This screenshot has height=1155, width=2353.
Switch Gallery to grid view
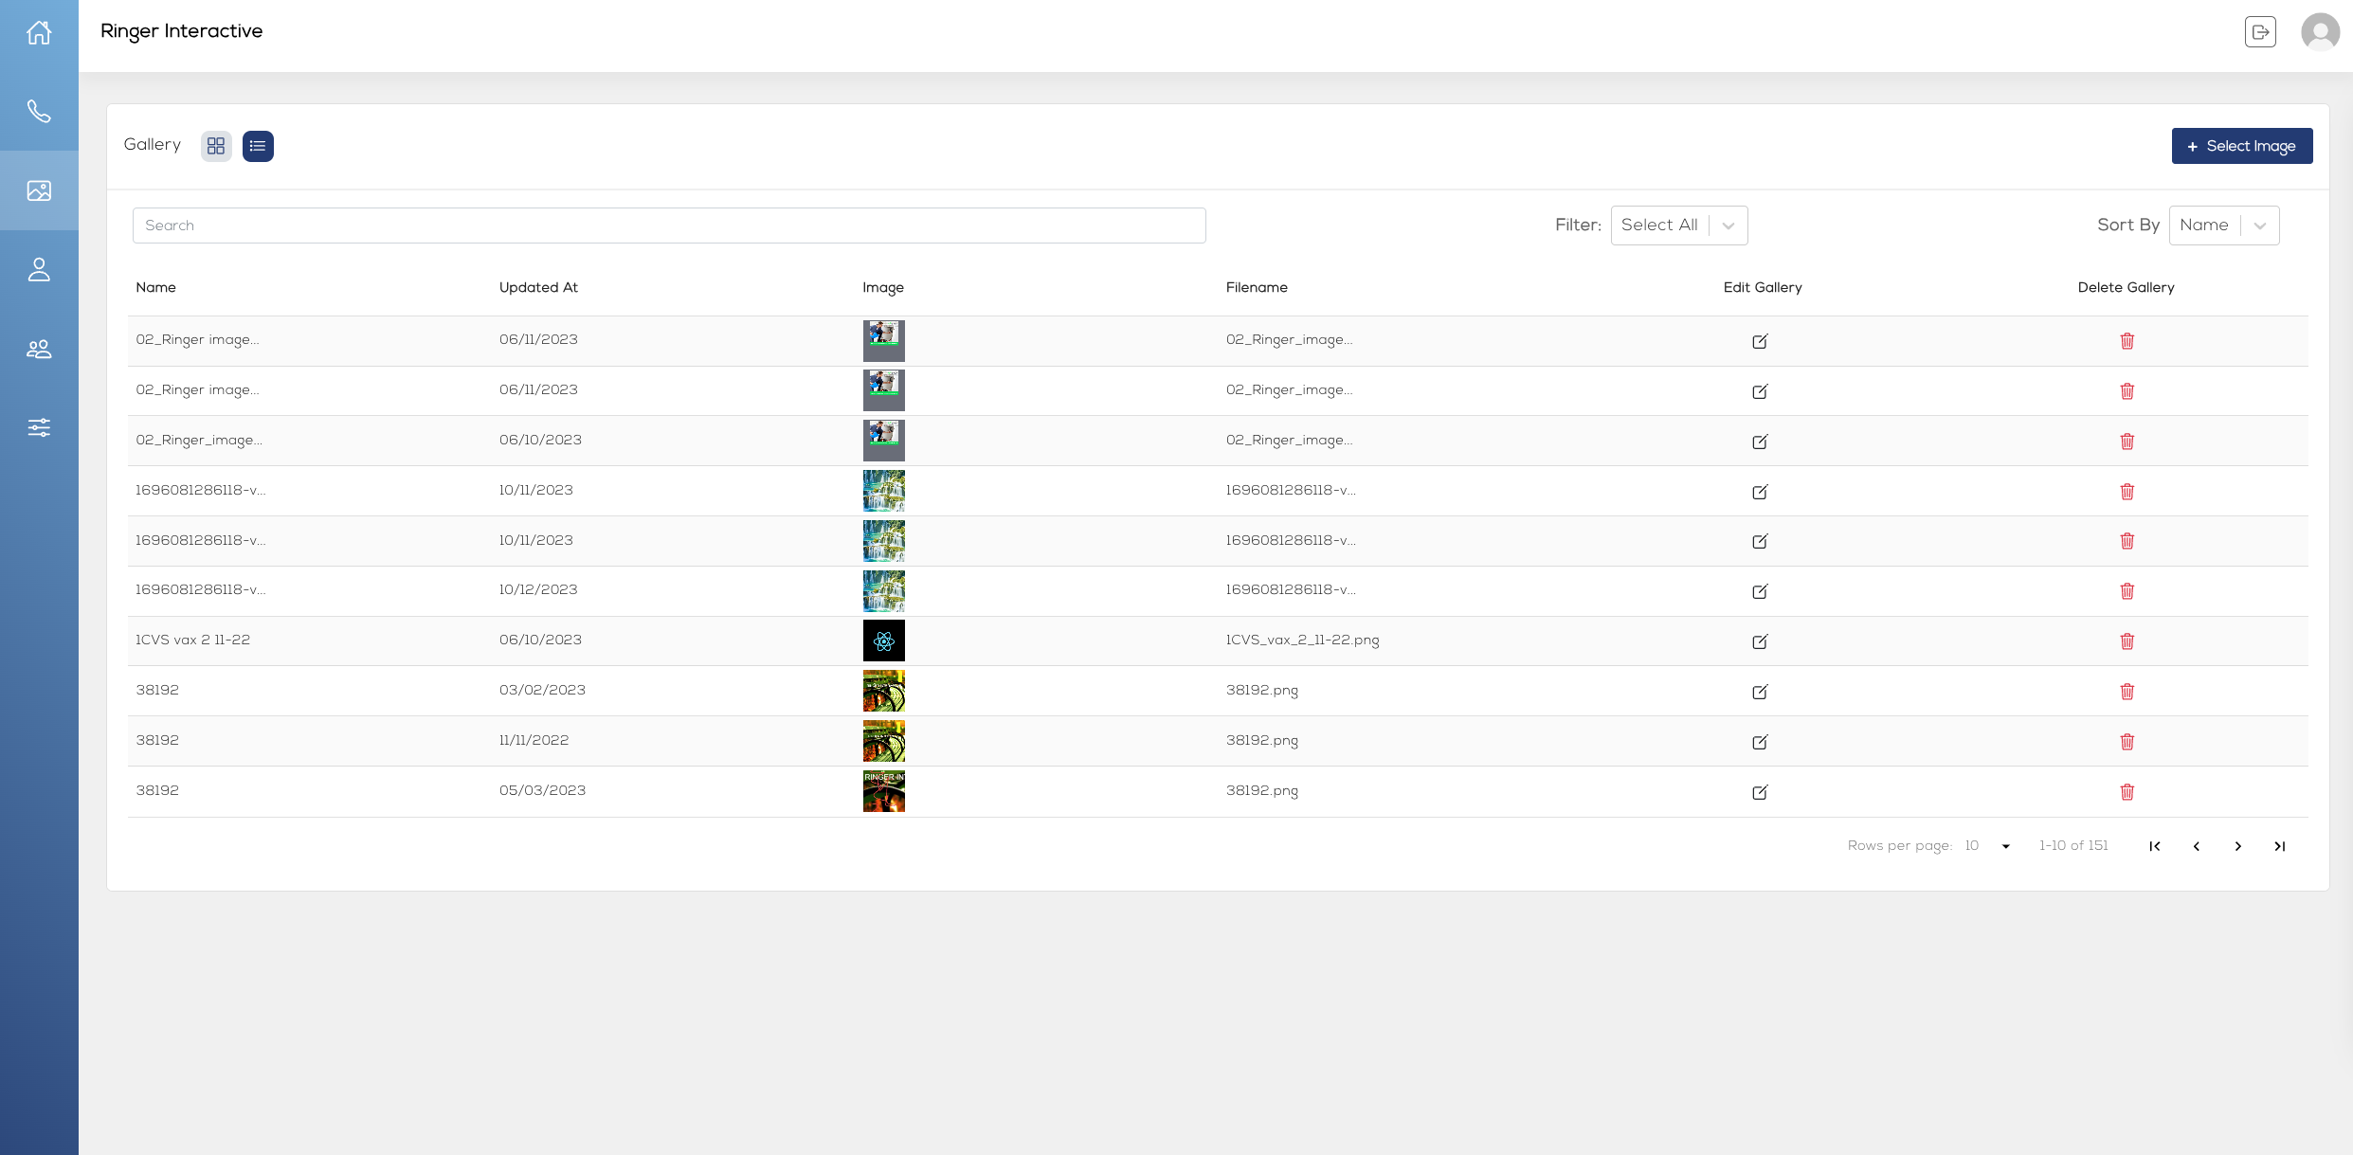point(216,146)
